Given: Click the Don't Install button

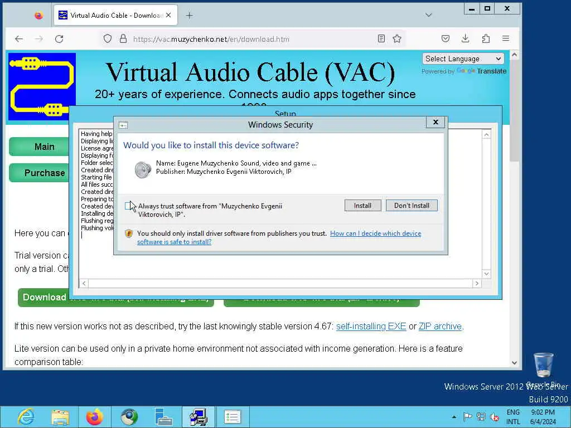Looking at the screenshot, I should click(x=412, y=206).
